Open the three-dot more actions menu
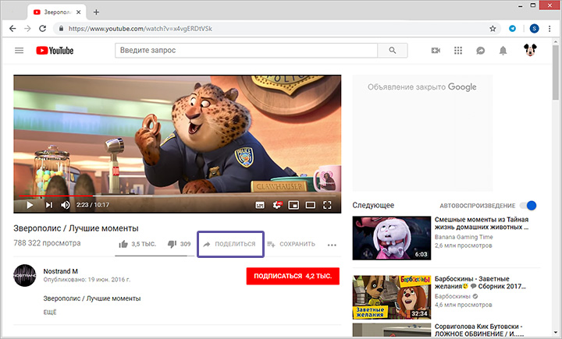The height and width of the screenshot is (339, 562). click(x=332, y=245)
